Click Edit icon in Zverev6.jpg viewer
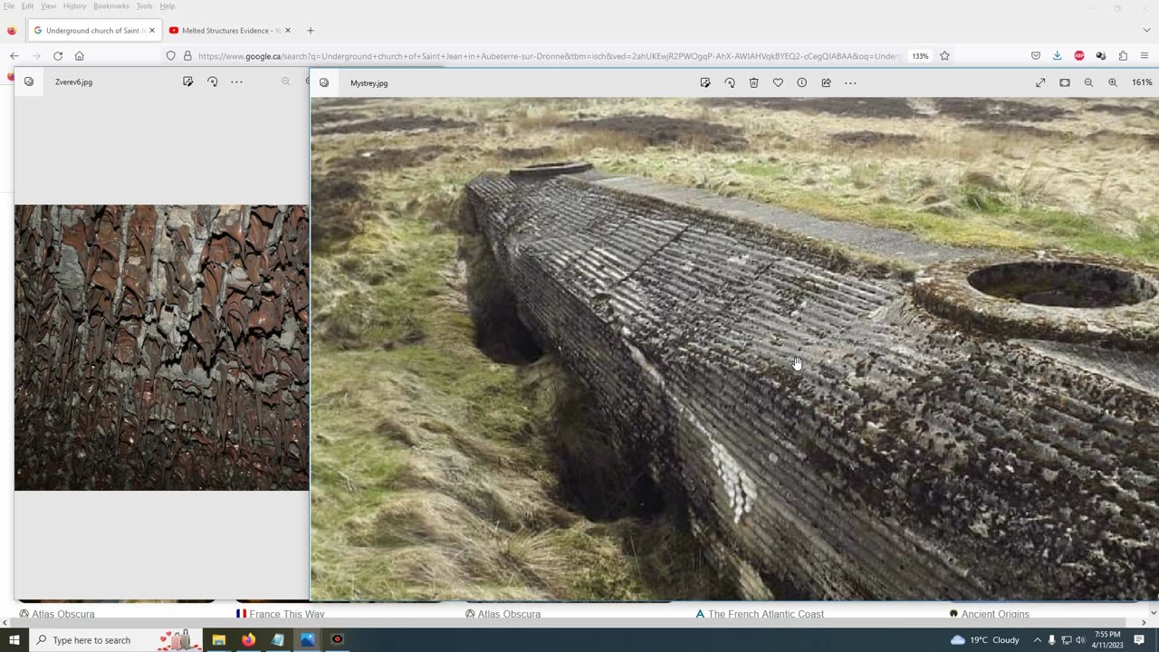Screen dimensions: 1159x652 click(187, 81)
